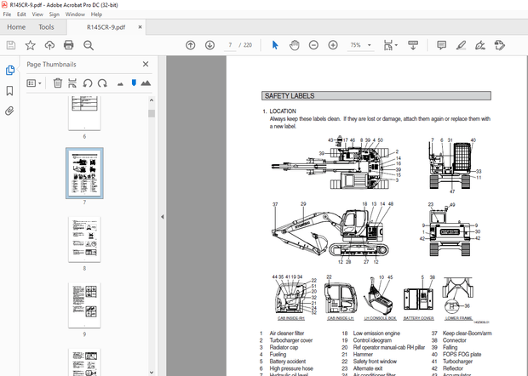The image size is (528, 376).
Task: Open the View menu
Action: pyautogui.click(x=37, y=14)
